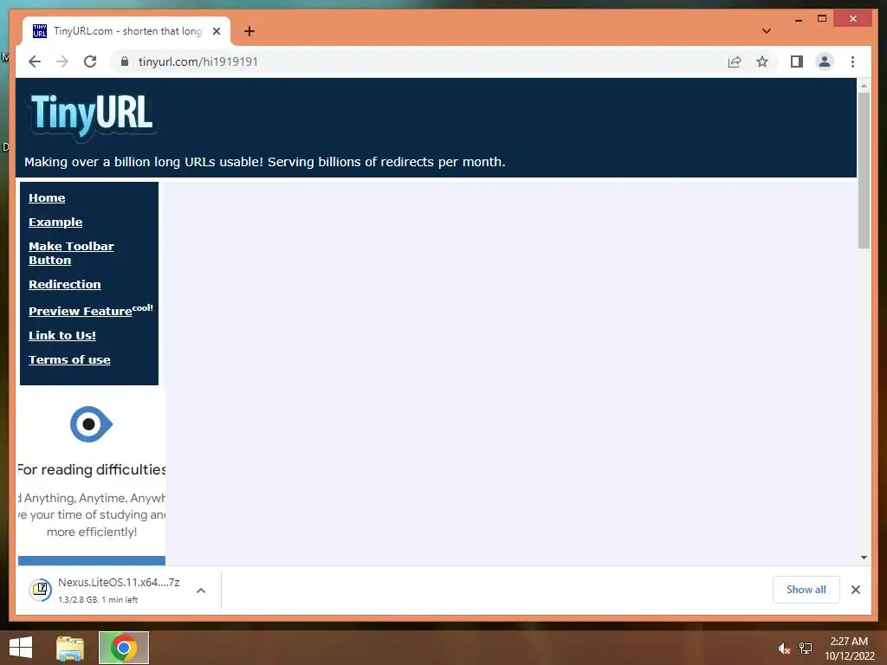
Task: Click the muted speaker tray icon
Action: (x=784, y=649)
